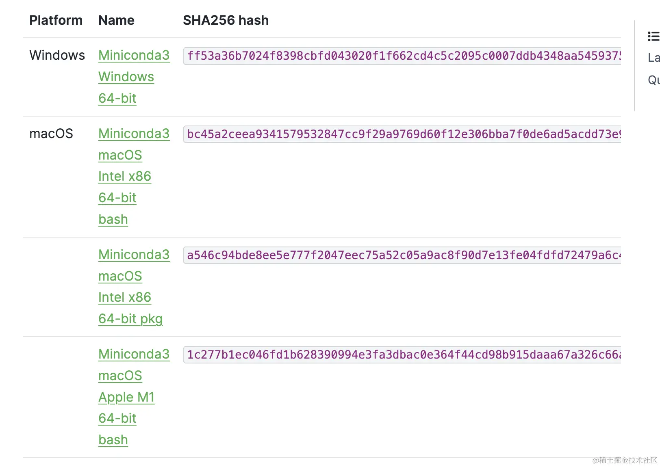Open Miniconda3 macOS Apple M1 64-bit bash link
660x467 pixels.
click(134, 354)
